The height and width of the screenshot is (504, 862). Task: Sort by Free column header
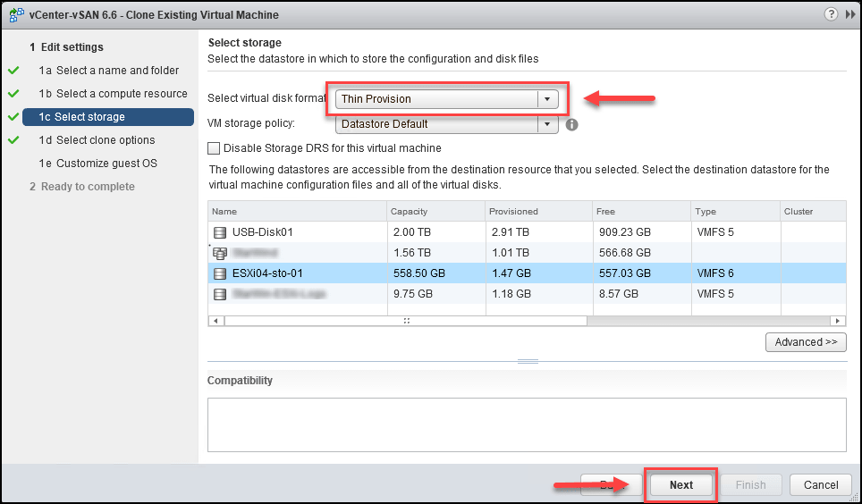pyautogui.click(x=641, y=212)
